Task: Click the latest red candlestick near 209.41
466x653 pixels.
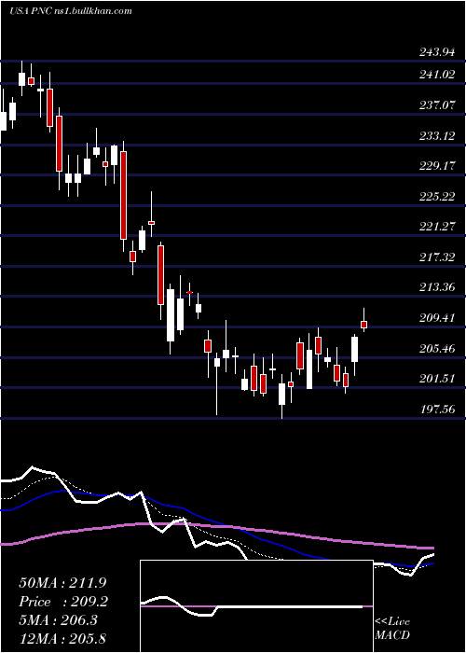Action: (363, 324)
